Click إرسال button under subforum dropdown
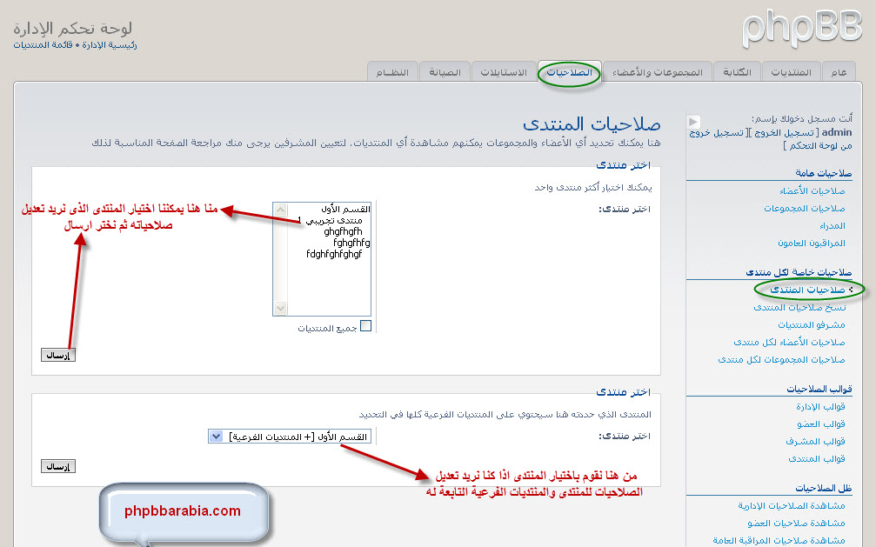 [58, 466]
